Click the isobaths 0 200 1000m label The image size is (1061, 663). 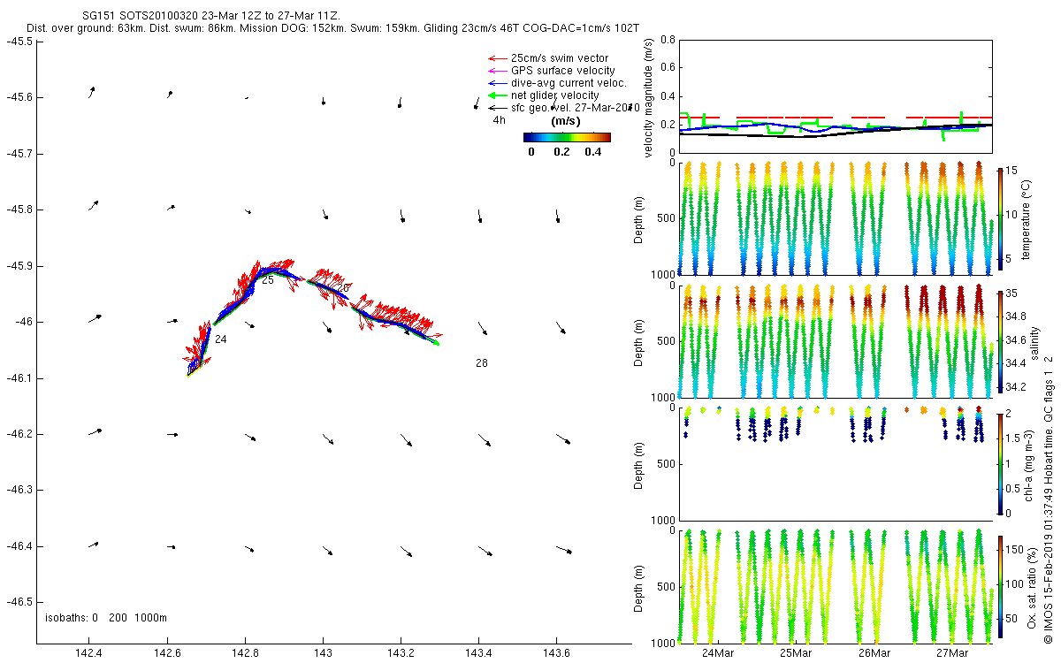click(x=106, y=617)
